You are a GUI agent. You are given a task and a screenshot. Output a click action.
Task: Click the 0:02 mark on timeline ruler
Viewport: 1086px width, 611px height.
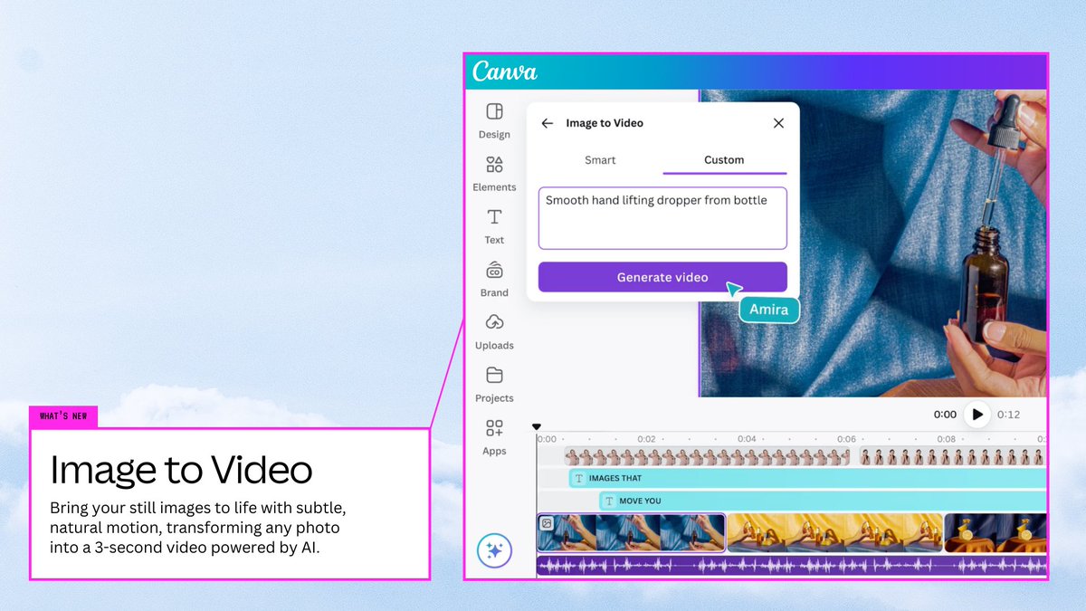tap(646, 439)
